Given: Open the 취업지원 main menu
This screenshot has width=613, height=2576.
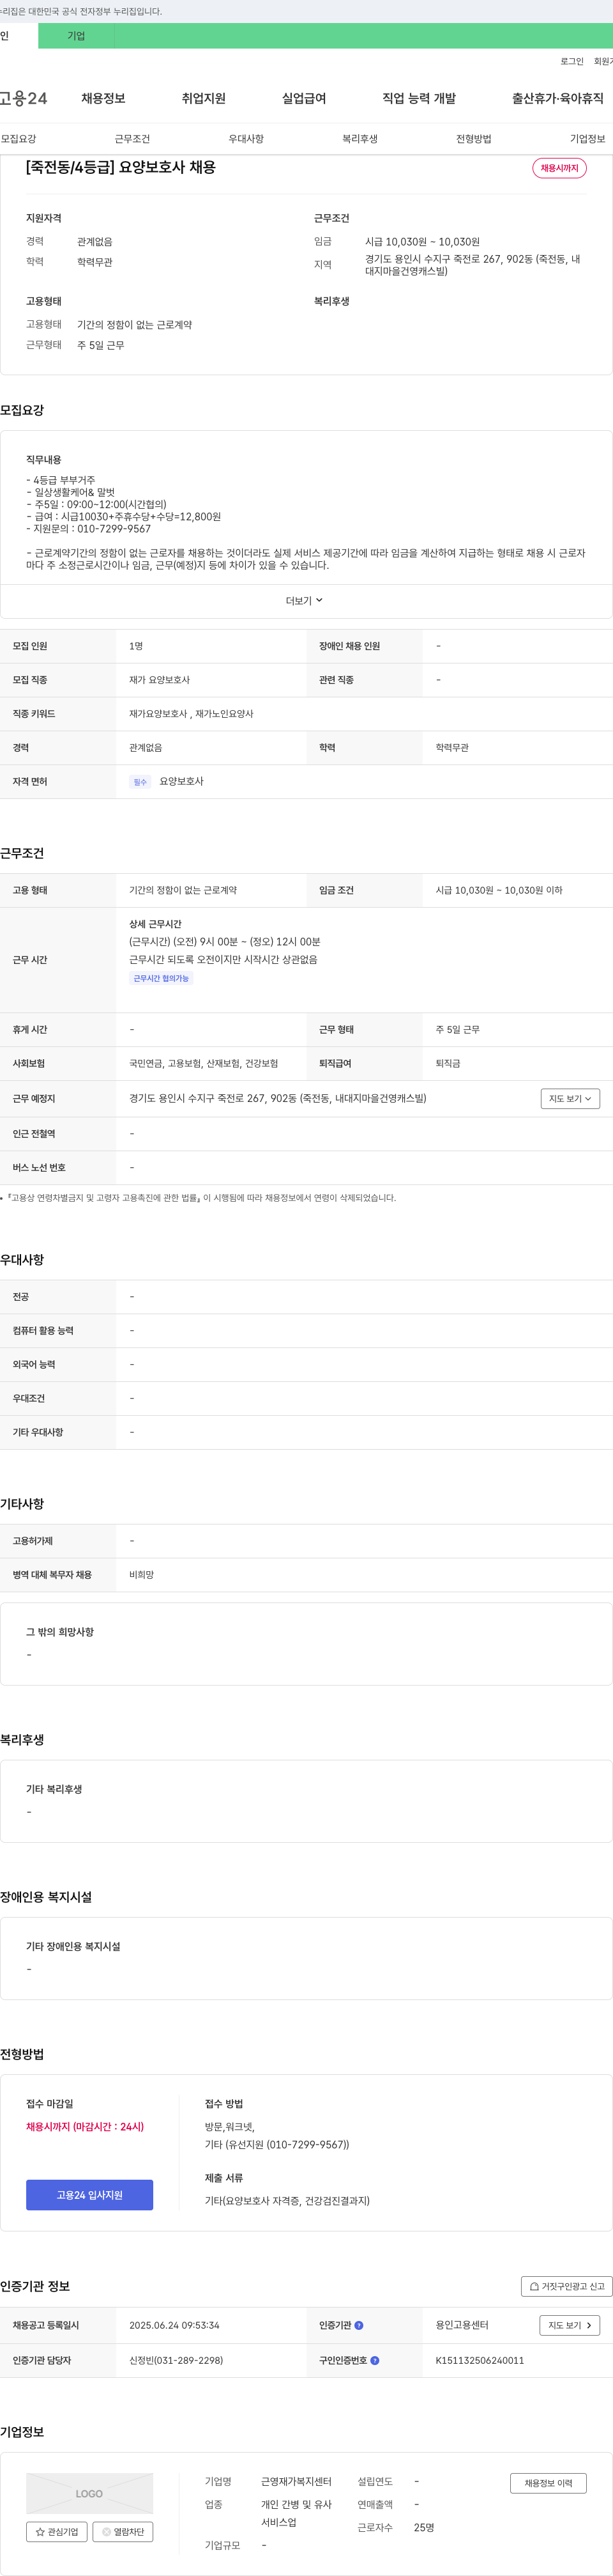Looking at the screenshot, I should point(204,98).
